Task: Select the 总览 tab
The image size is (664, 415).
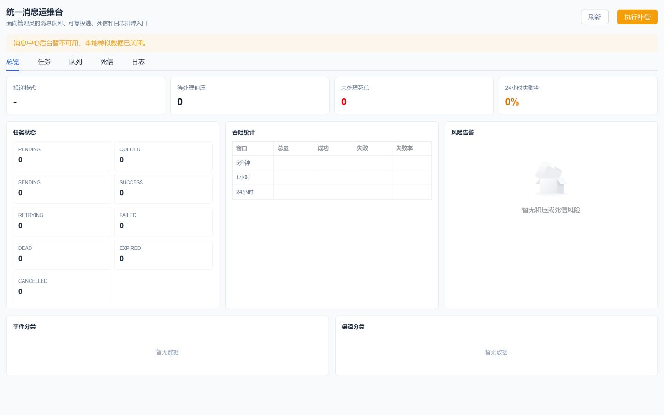Action: coord(13,62)
